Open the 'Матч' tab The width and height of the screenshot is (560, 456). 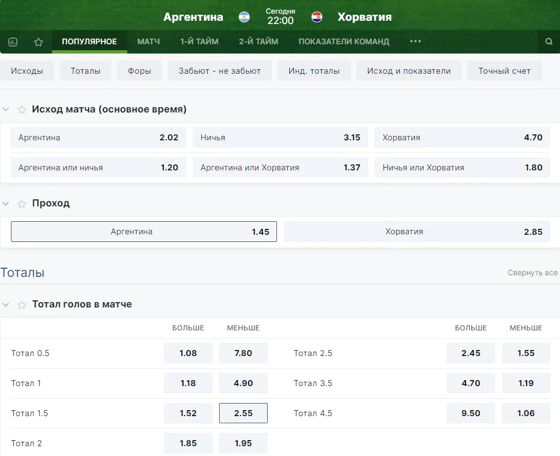pos(149,42)
